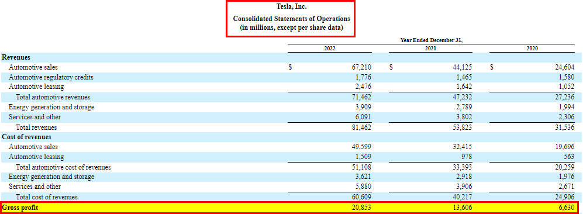Click the 6,630 gross profit value
The height and width of the screenshot is (214, 583).
[x=567, y=208]
